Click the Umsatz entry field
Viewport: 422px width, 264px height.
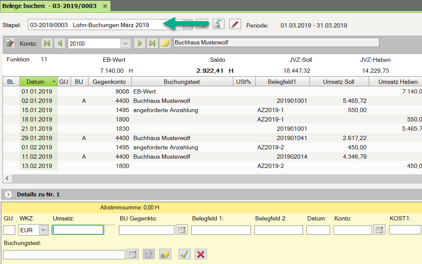point(77,230)
